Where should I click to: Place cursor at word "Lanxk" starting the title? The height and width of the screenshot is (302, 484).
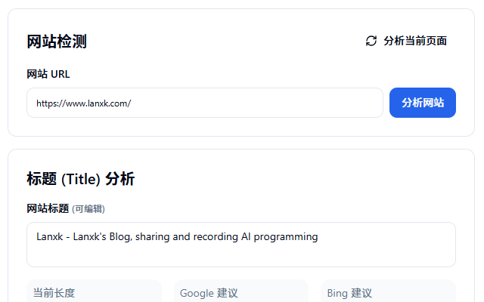tap(49, 236)
